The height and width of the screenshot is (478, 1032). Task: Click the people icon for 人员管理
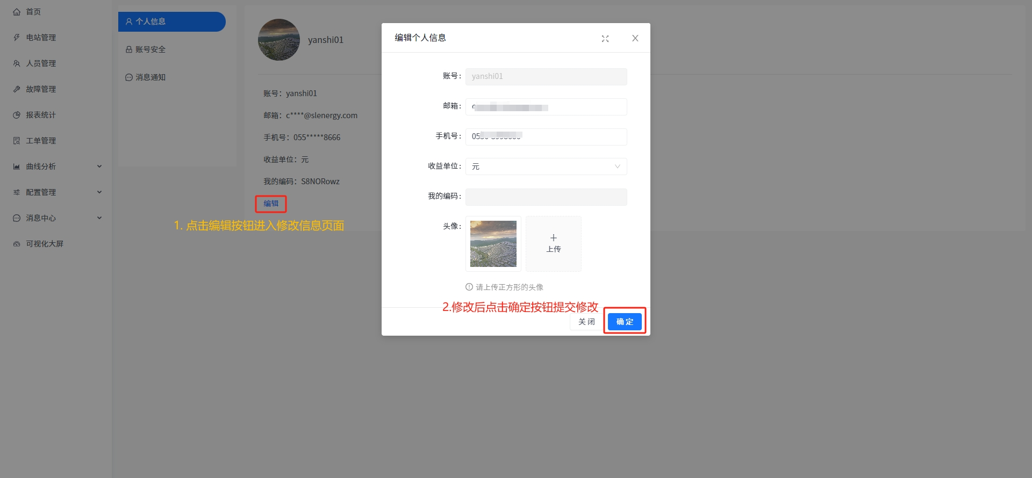[17, 63]
